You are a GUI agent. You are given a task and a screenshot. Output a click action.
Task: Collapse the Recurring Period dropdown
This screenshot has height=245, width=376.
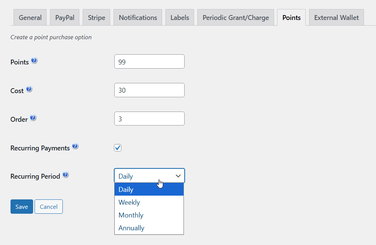[x=149, y=176]
